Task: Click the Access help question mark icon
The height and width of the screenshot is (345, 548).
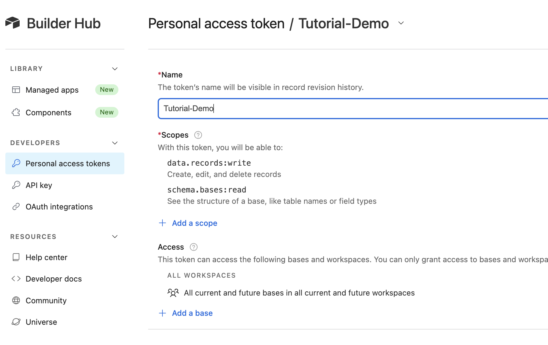Action: 193,247
